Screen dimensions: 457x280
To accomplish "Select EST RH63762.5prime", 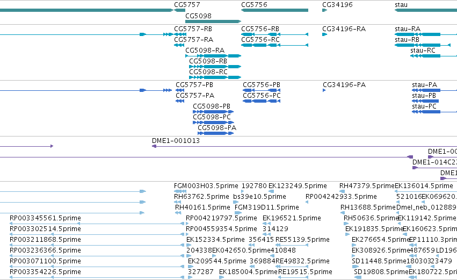I will click(x=201, y=197).
